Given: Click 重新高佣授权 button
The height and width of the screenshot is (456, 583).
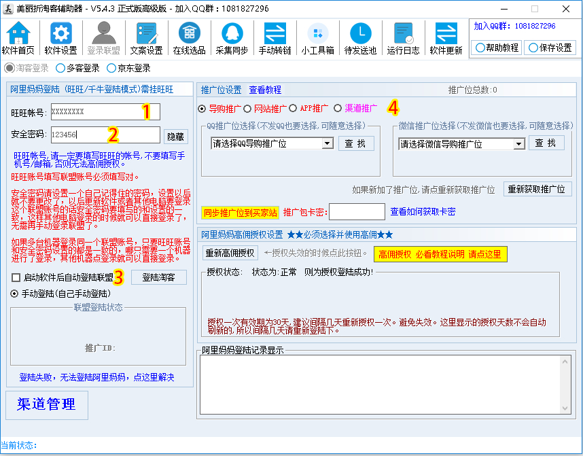Looking at the screenshot, I should click(230, 253).
